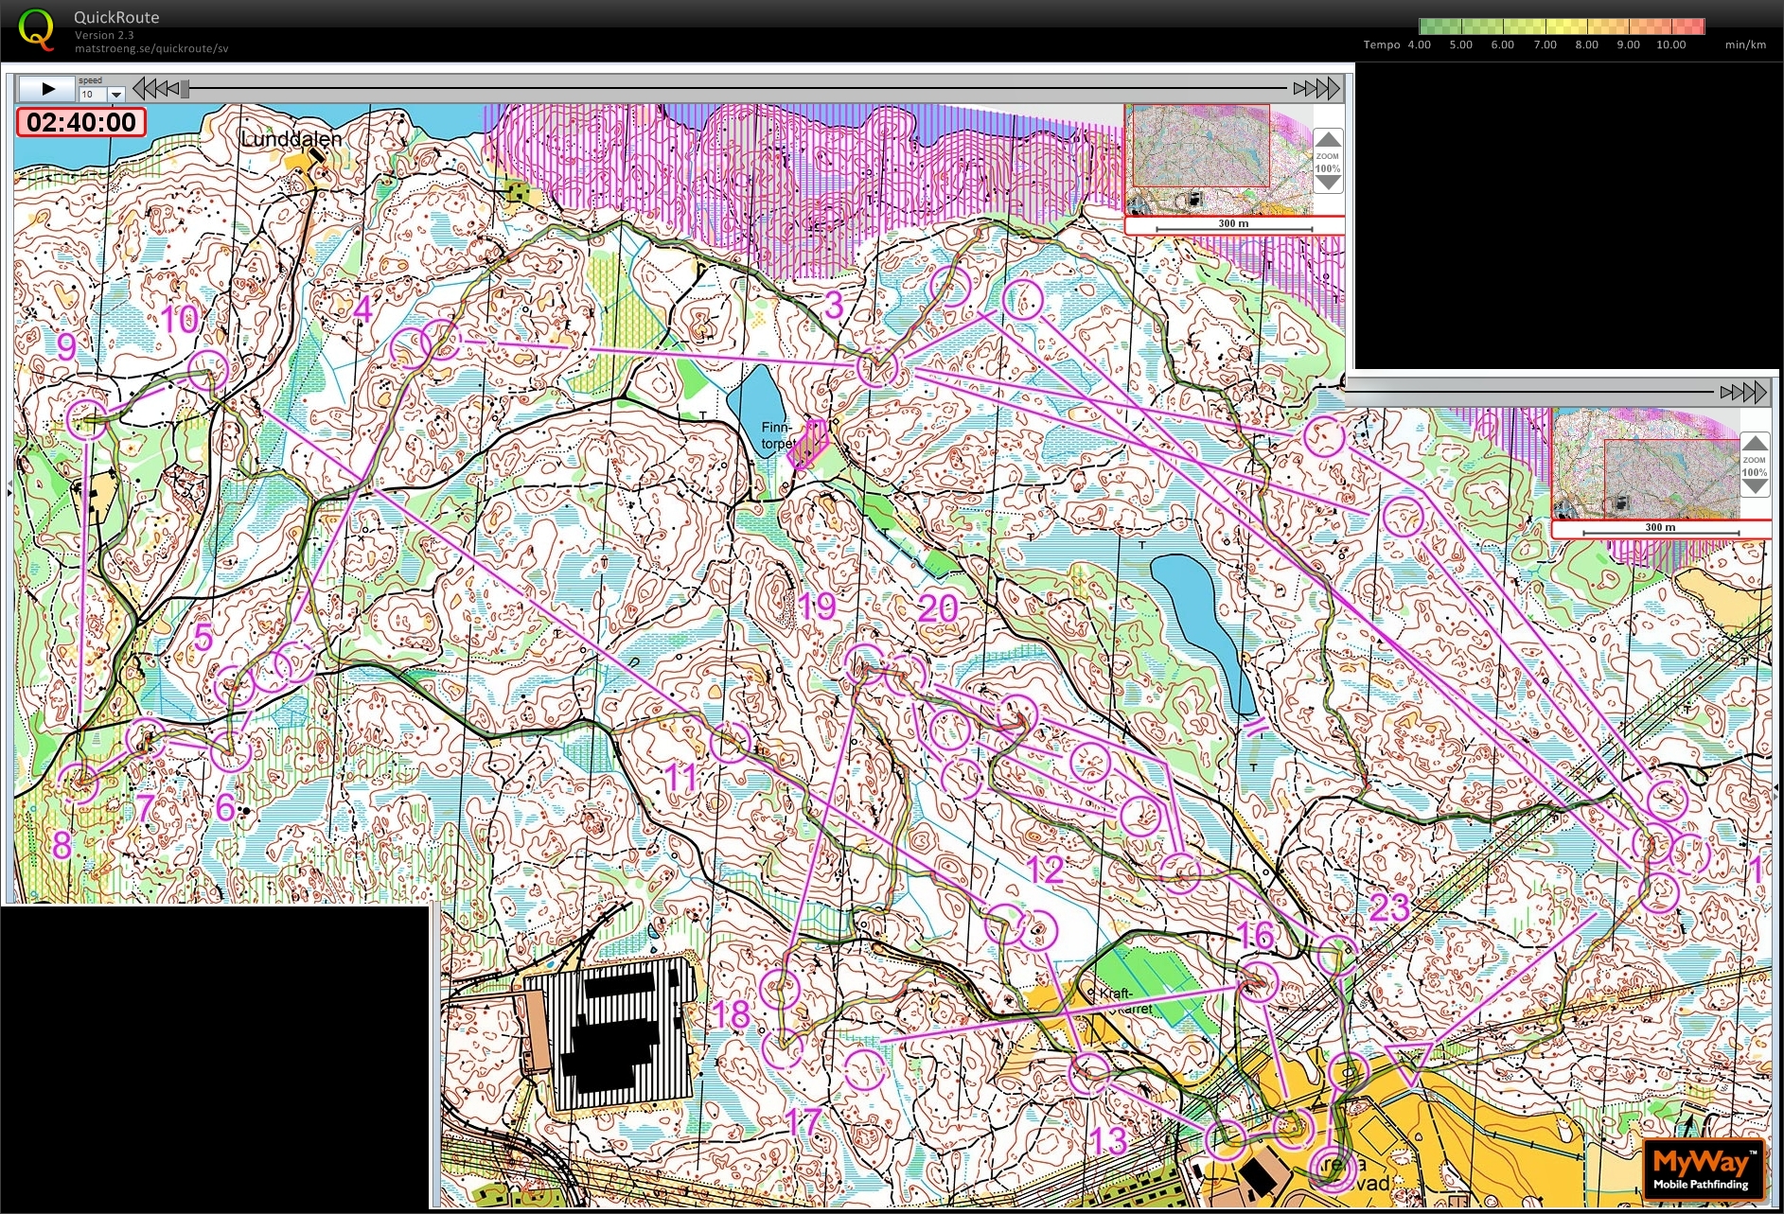
Task: Click the fast-forward arrows in the upper player
Action: pyautogui.click(x=1316, y=89)
